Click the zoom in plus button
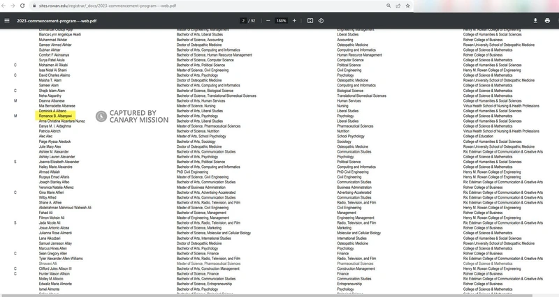 pos(295,21)
